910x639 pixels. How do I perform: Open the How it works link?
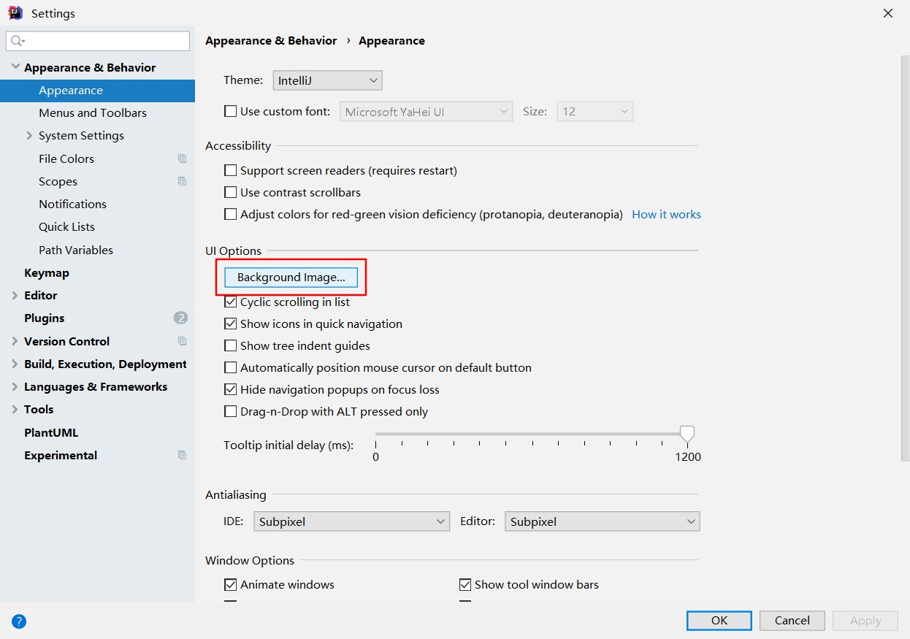click(x=666, y=214)
